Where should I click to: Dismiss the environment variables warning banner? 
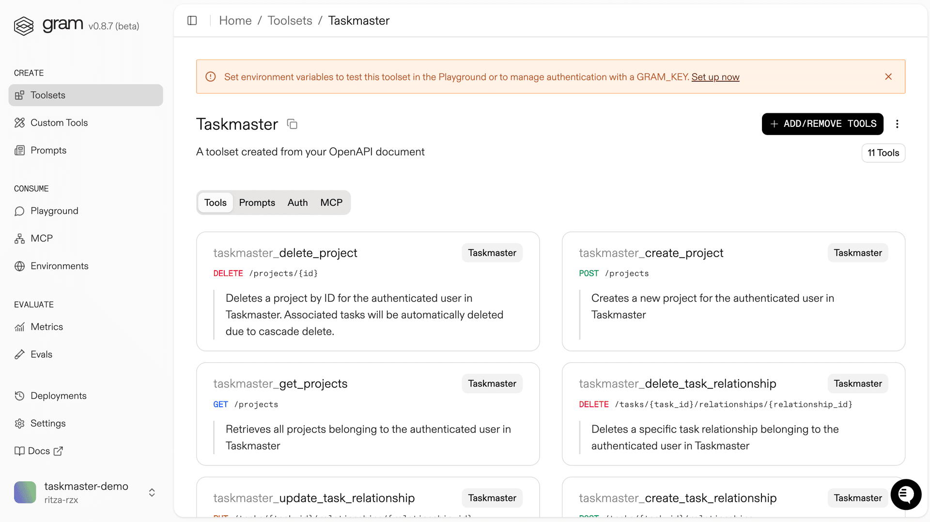(x=888, y=77)
